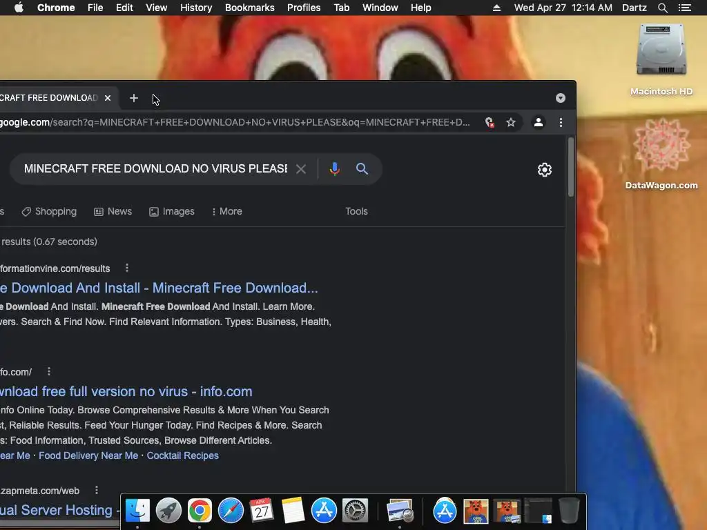This screenshot has width=707, height=530.
Task: Close the MINECRAFT FREE DOWNLOAD tab
Action: coord(108,98)
